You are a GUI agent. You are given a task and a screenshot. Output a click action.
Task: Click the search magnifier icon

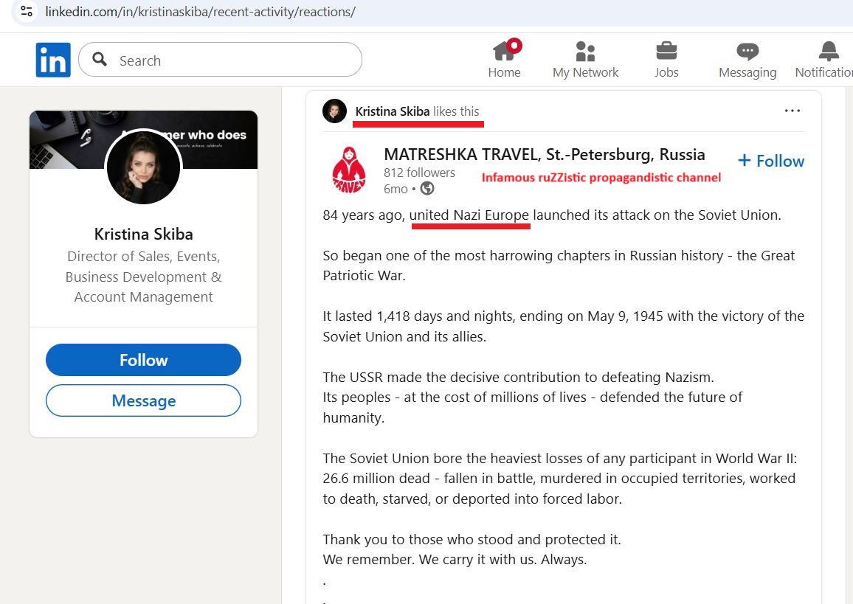coord(100,60)
